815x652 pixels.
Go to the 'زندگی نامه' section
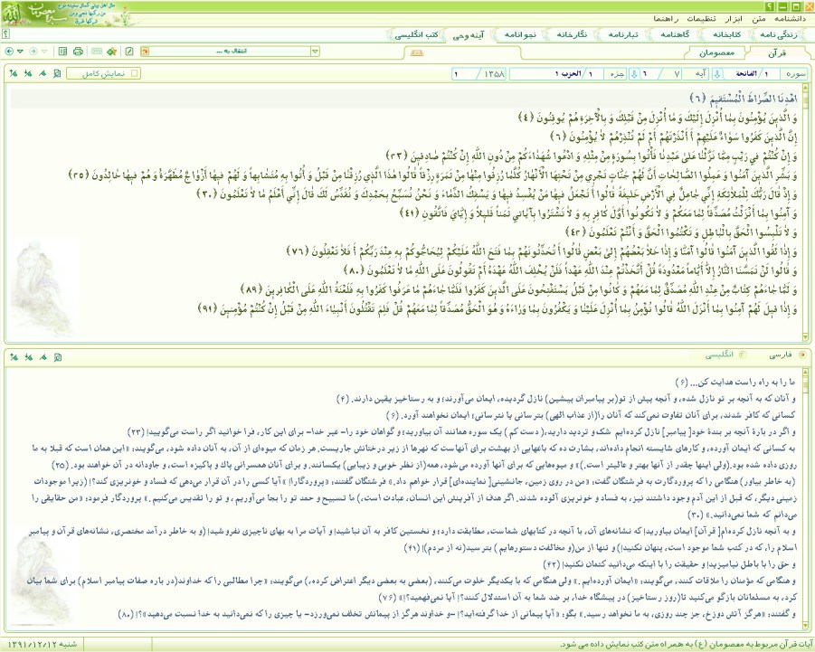point(778,34)
